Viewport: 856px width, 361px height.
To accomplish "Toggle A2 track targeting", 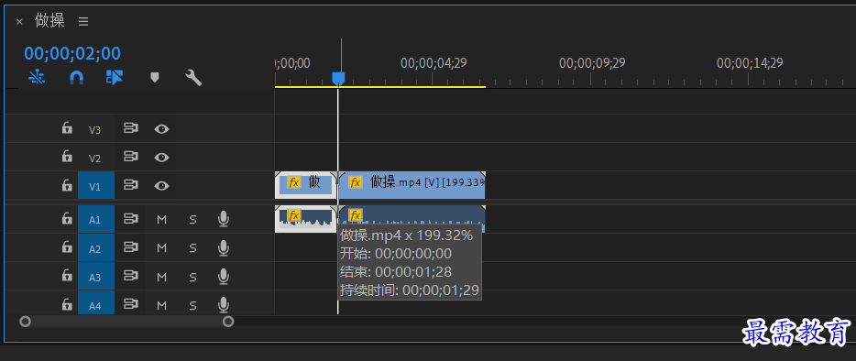I will 96,248.
